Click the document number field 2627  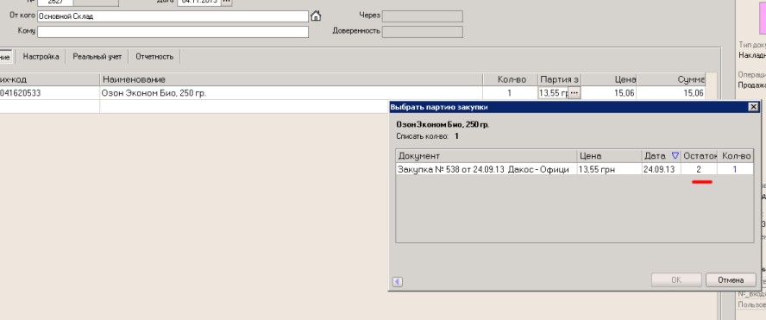click(55, 2)
